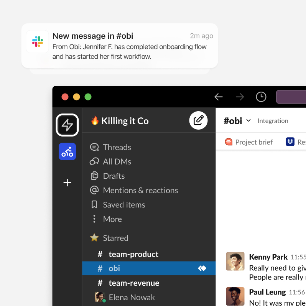Maximize the window with the green button
Screen dimensions: 306x306
pos(88,97)
